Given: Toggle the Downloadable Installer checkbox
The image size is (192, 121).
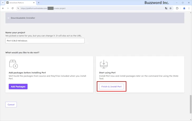Looking at the screenshot, I should click(x=8, y=18).
